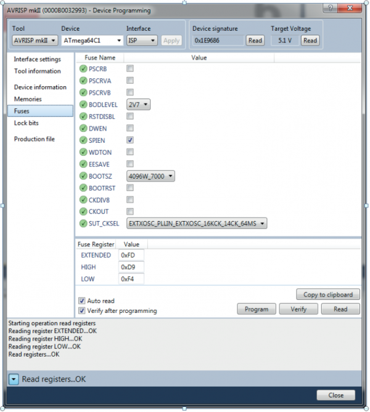This screenshot has height=412, width=370.
Task: Select the Fuses page
Action: click(40, 111)
